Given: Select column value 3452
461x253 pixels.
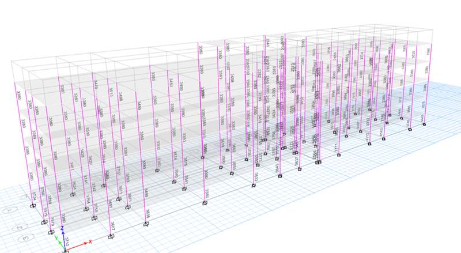Looking at the screenshot, I should tap(171, 82).
